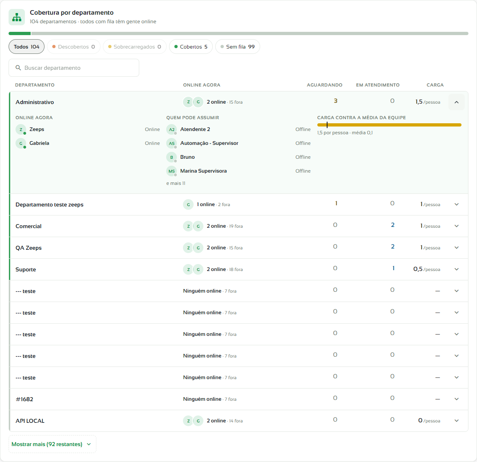Click the G avatar in the Comercial row

[x=198, y=226]
